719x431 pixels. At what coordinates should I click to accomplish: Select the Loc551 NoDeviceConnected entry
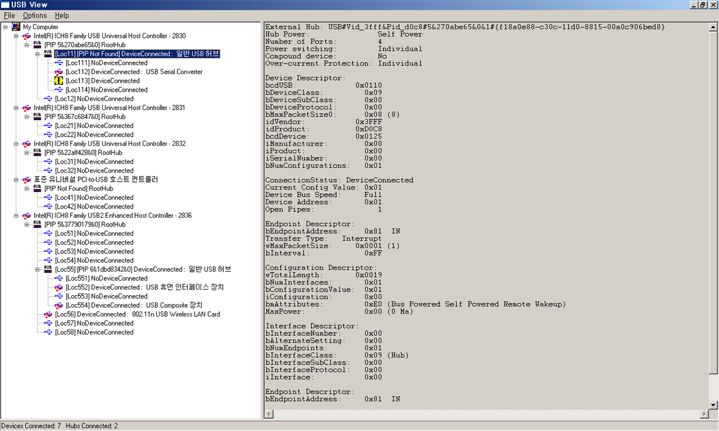106,279
